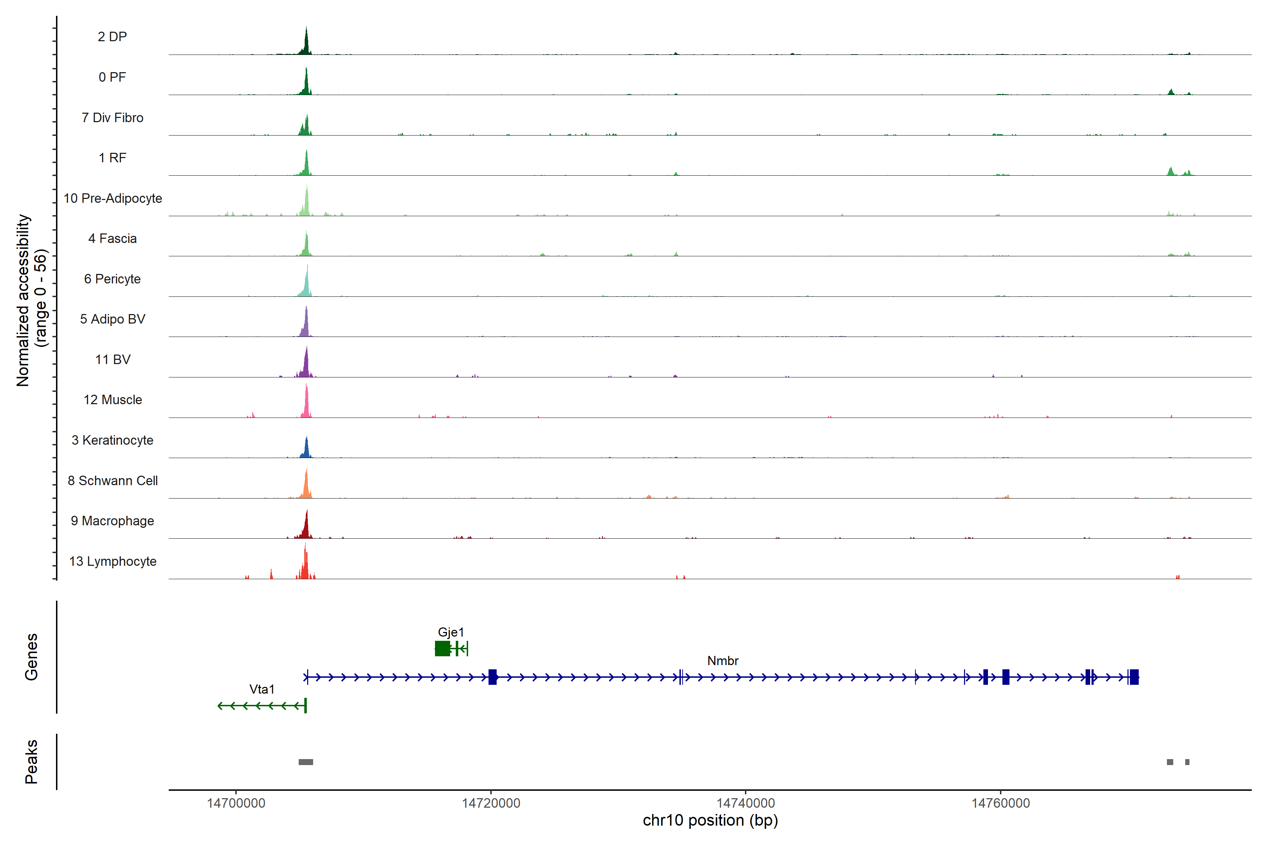Click the large gray peak bar

pos(306,762)
